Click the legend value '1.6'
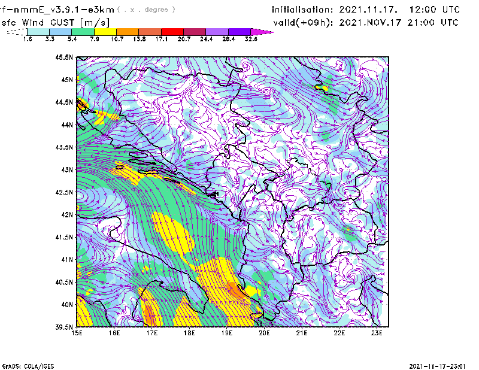 (28, 39)
